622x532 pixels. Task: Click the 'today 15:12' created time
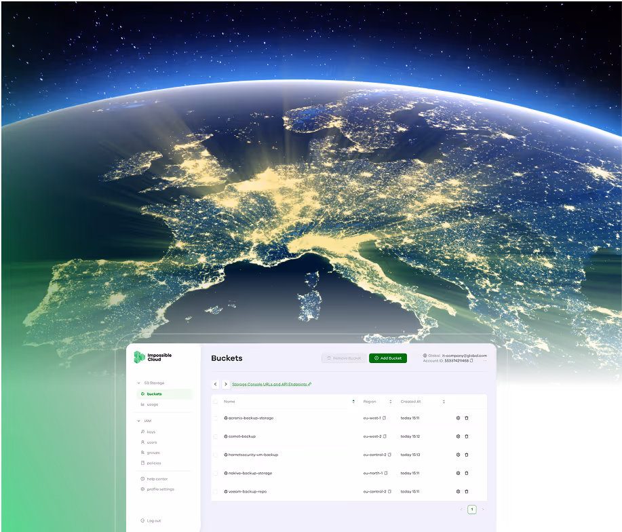410,436
